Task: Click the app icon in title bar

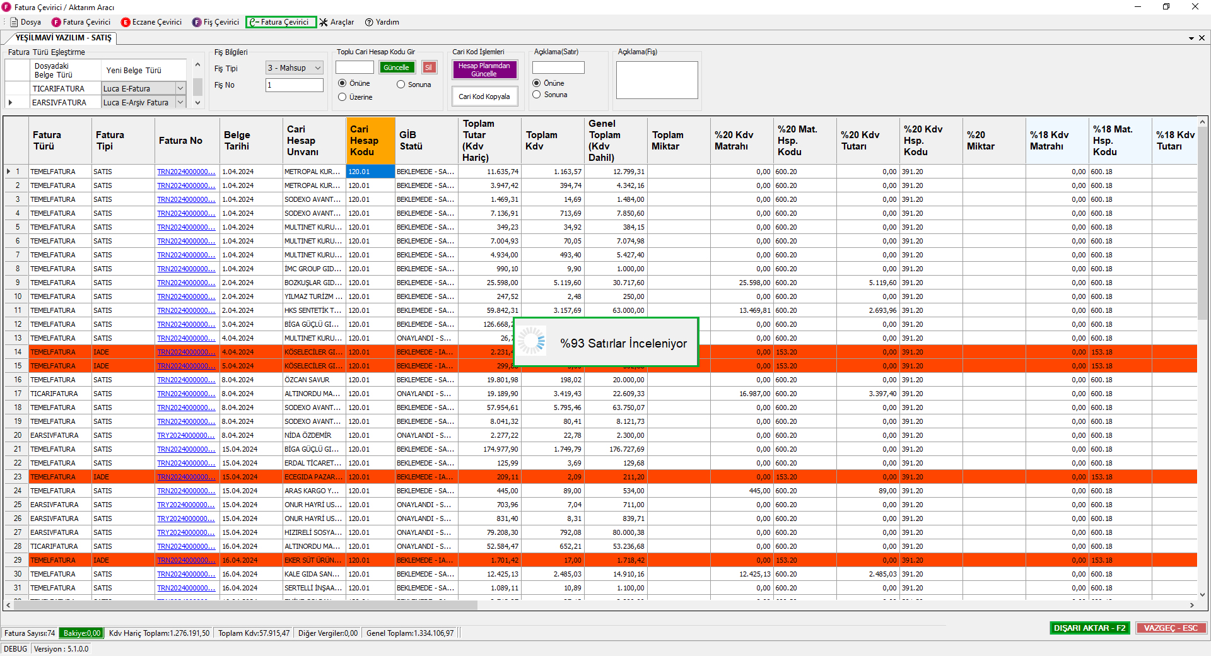Action: coord(7,7)
